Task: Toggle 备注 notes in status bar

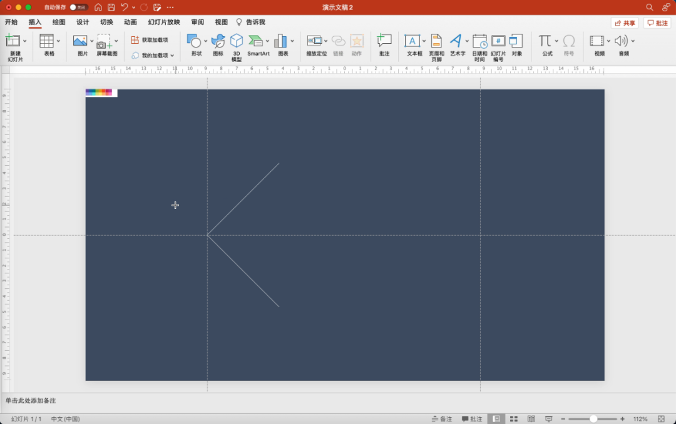Action: point(442,419)
